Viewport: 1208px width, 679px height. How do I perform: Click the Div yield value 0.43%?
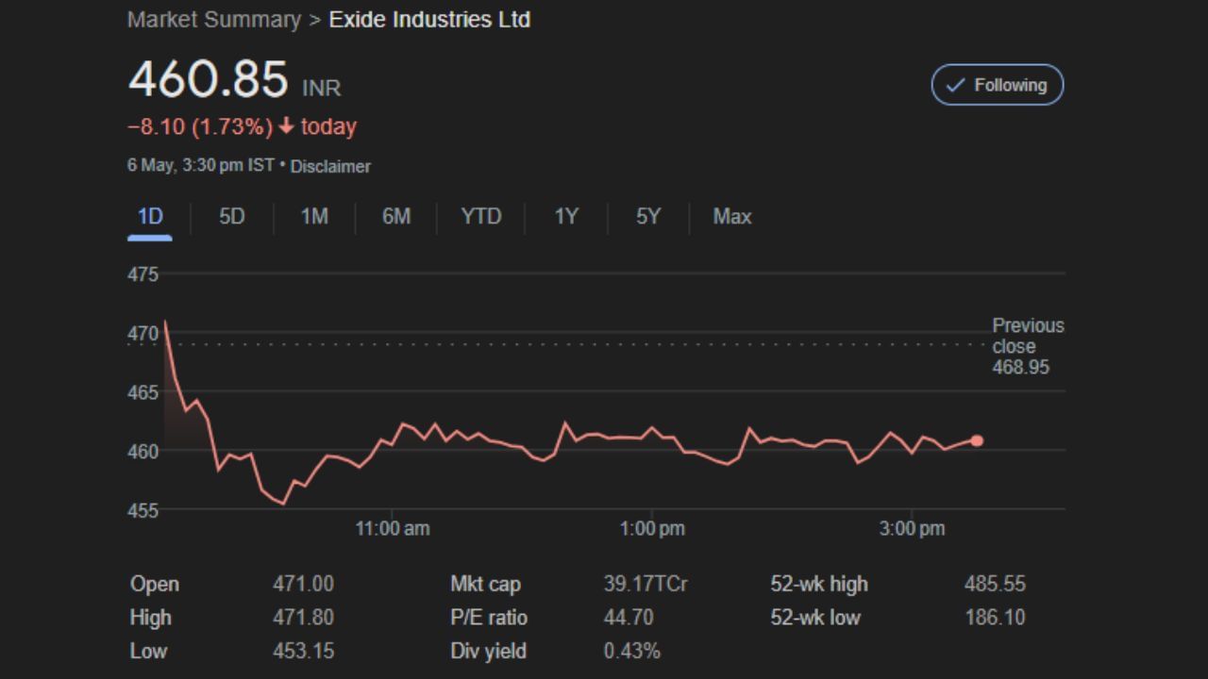(x=632, y=651)
